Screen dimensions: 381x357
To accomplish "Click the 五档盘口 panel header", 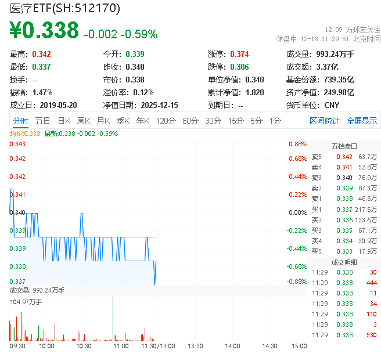I will pos(344,146).
